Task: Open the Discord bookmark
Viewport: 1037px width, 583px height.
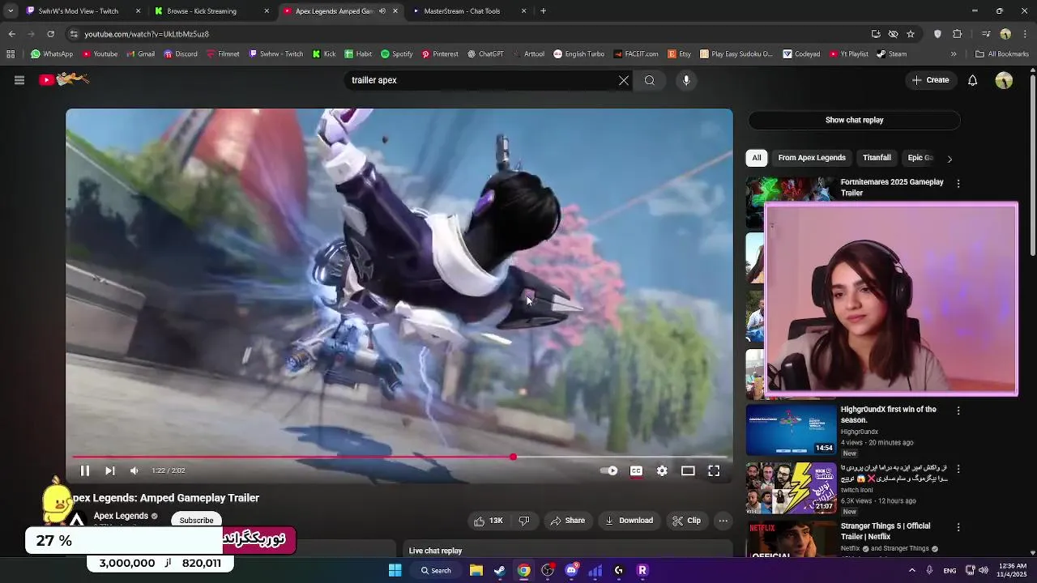Action: (180, 54)
